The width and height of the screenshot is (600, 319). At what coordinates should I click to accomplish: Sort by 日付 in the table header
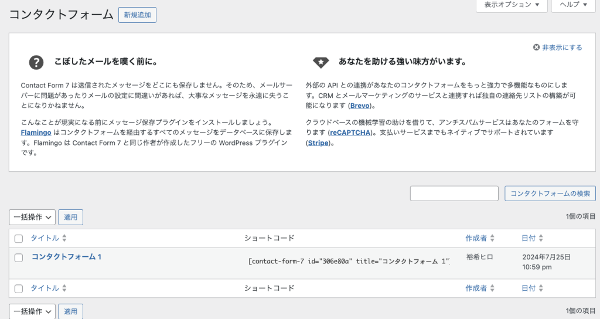point(529,238)
